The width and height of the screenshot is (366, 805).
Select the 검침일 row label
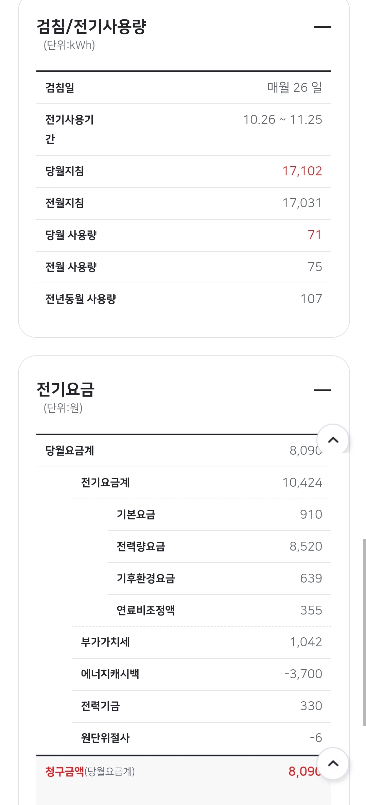pos(60,88)
